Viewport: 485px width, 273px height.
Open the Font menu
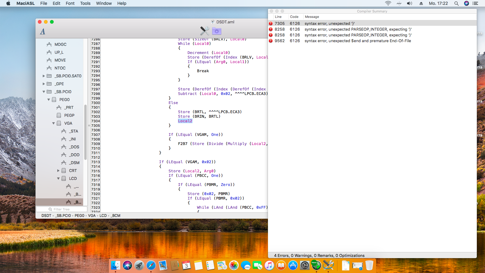click(70, 3)
